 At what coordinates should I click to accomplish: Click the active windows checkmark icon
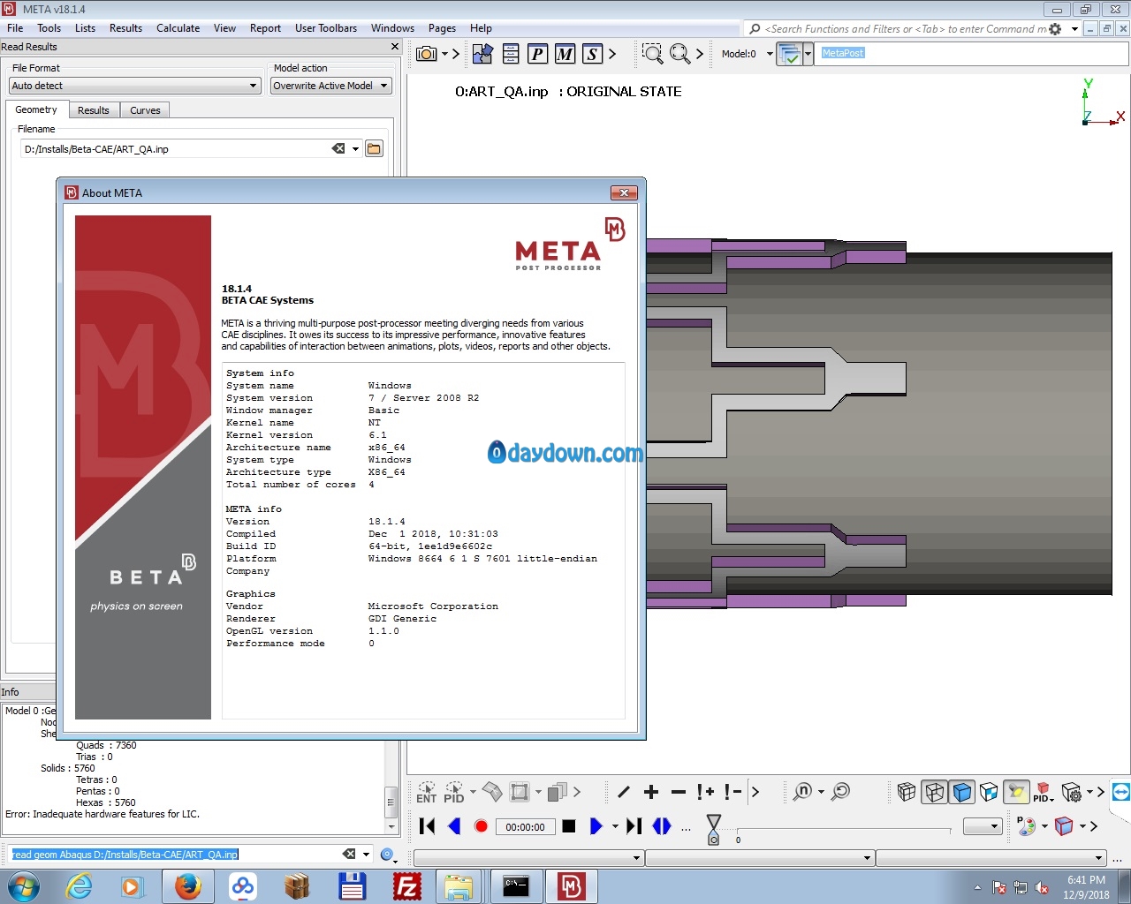tap(790, 54)
